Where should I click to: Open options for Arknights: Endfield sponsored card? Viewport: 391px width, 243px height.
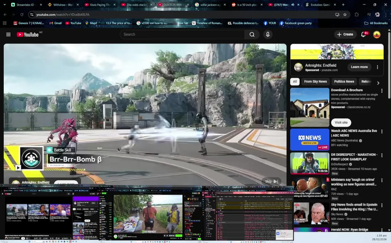pos(377,67)
